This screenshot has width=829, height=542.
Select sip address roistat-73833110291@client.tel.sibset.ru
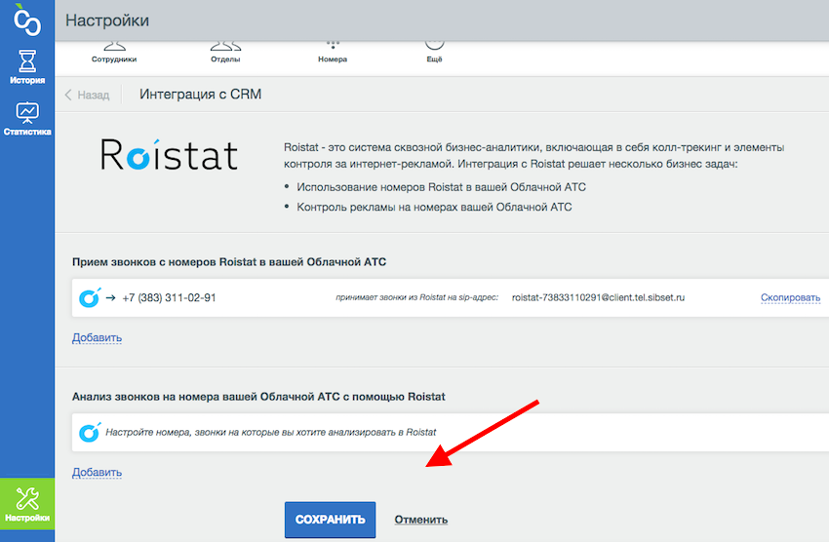(x=598, y=298)
